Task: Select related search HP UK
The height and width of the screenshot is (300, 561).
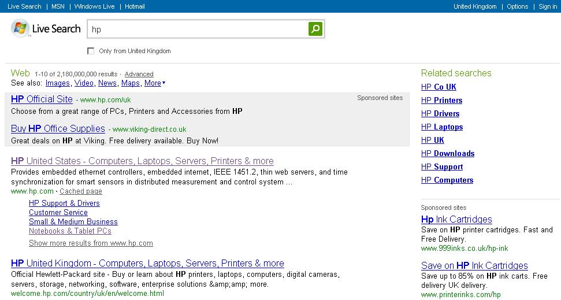Action: [x=433, y=140]
